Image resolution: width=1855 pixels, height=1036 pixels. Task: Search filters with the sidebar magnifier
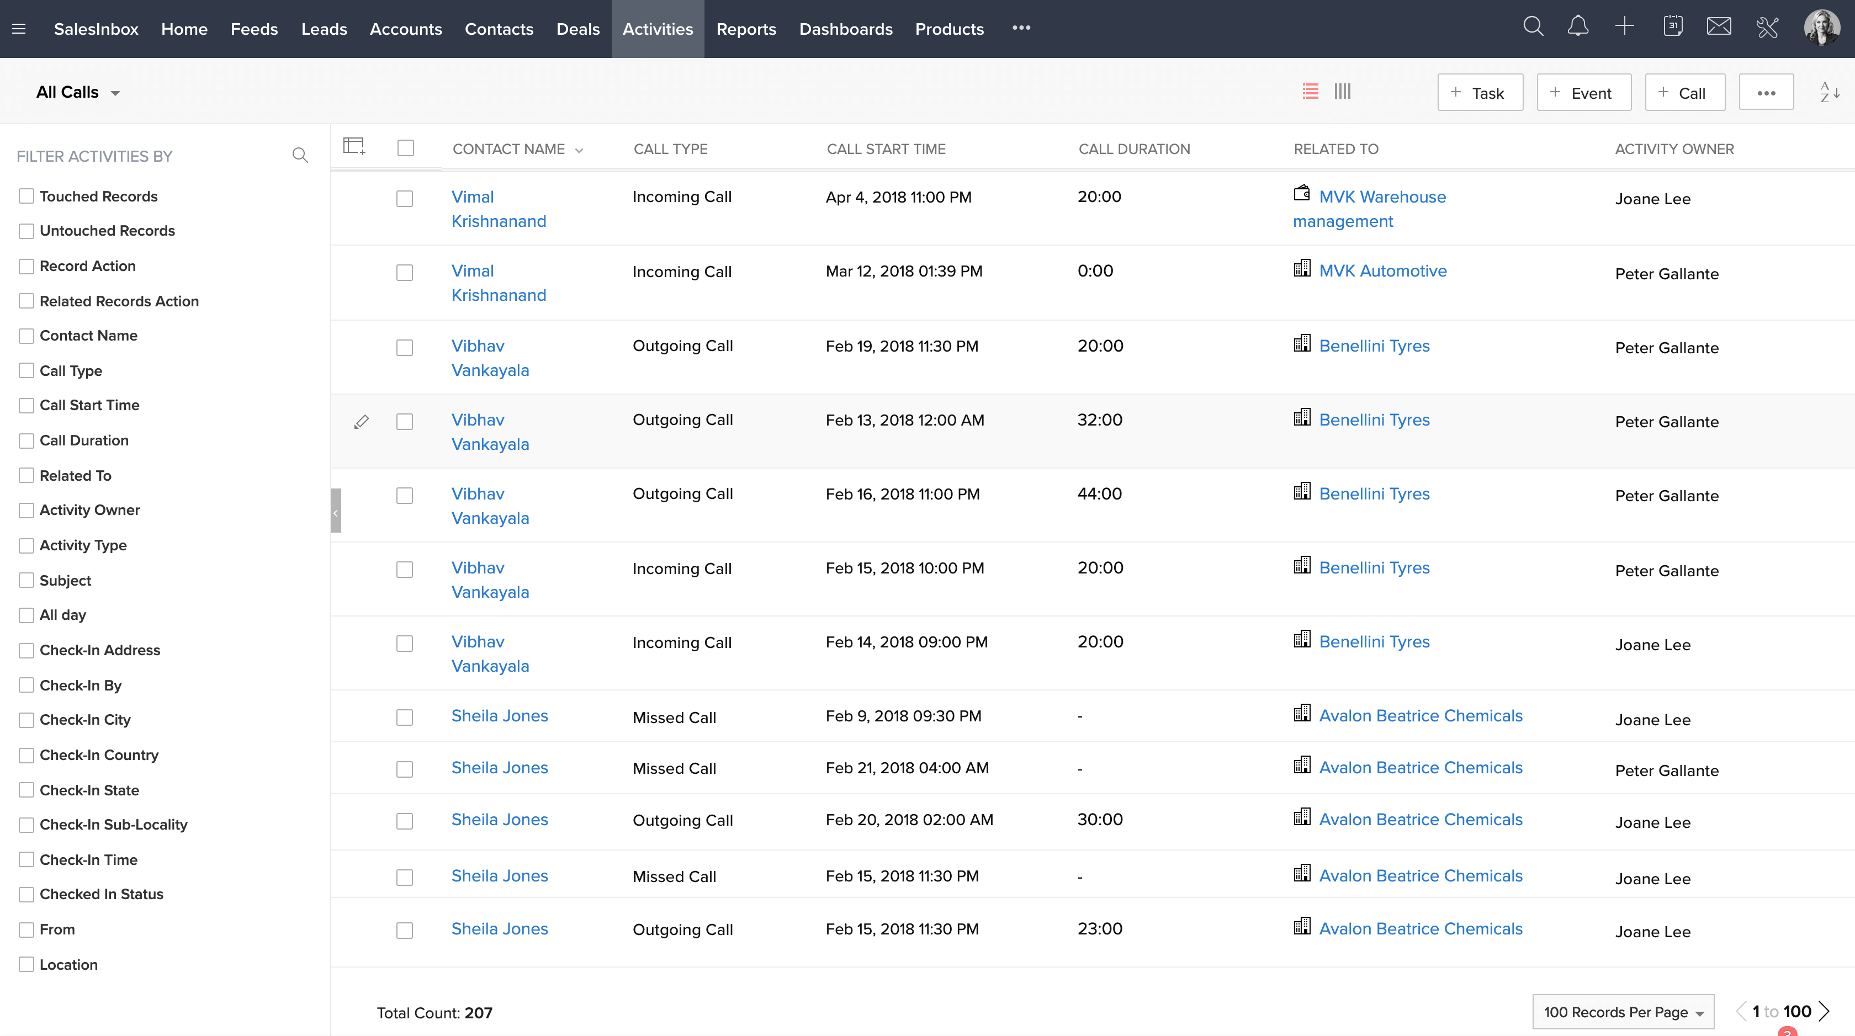click(300, 156)
